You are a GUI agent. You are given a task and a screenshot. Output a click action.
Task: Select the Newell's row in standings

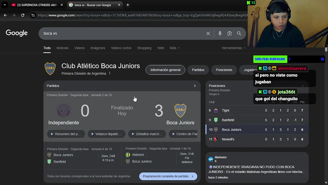coord(257,139)
